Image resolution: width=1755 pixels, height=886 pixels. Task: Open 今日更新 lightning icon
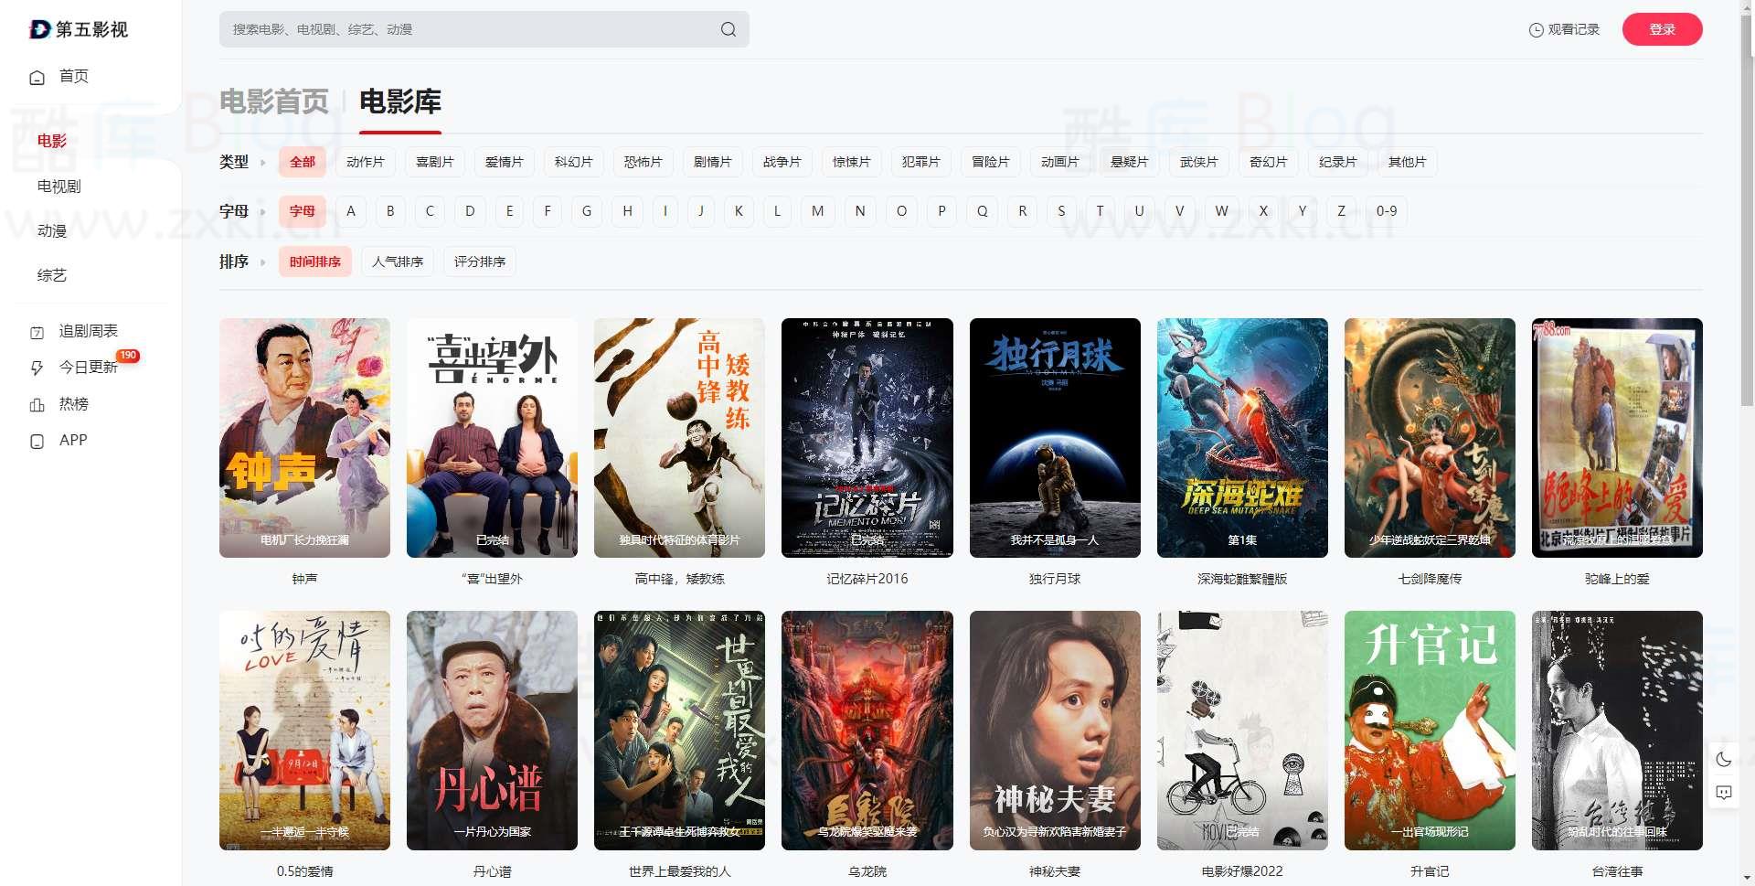tap(37, 368)
